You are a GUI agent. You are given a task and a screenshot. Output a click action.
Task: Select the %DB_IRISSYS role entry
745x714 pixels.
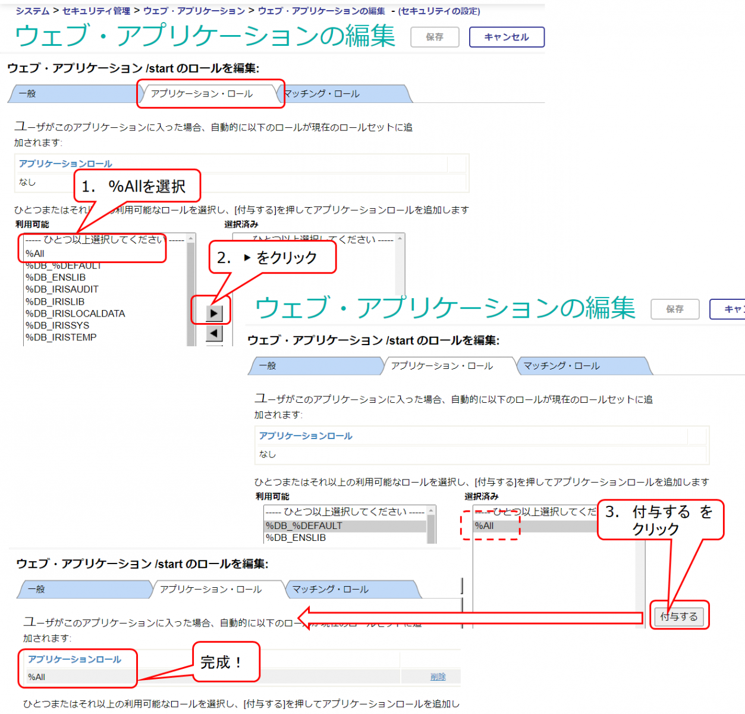click(57, 325)
